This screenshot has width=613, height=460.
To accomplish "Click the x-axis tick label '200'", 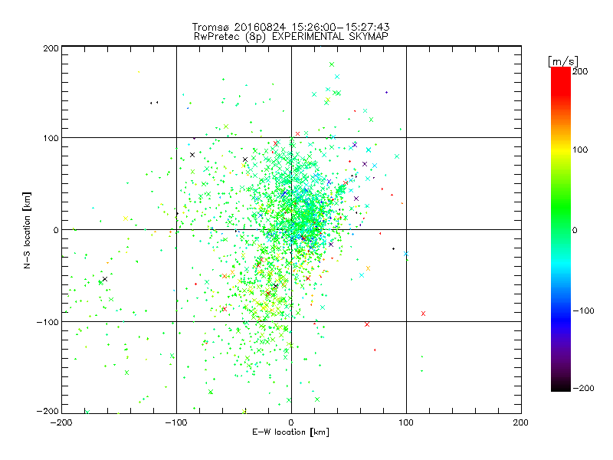I will [521, 422].
